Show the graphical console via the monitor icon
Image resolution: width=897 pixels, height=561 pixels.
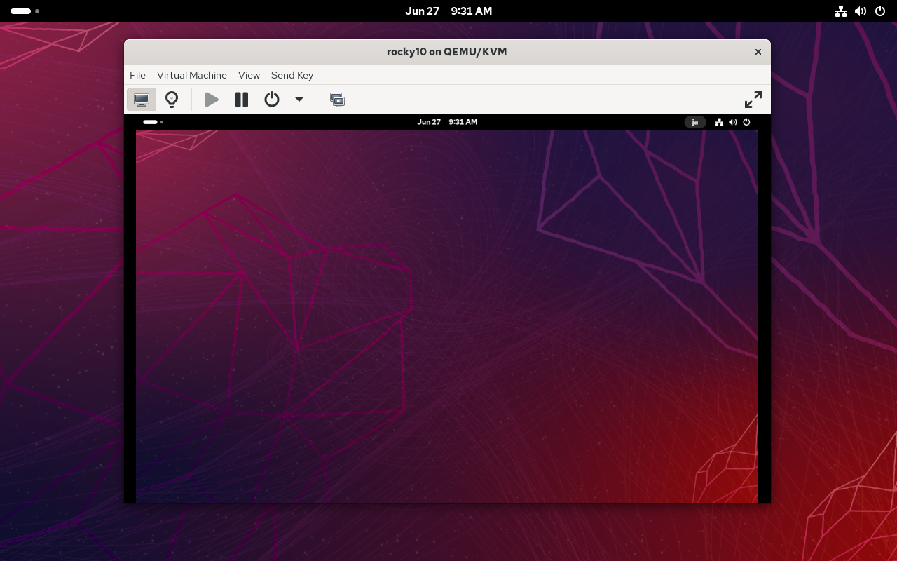coord(142,100)
